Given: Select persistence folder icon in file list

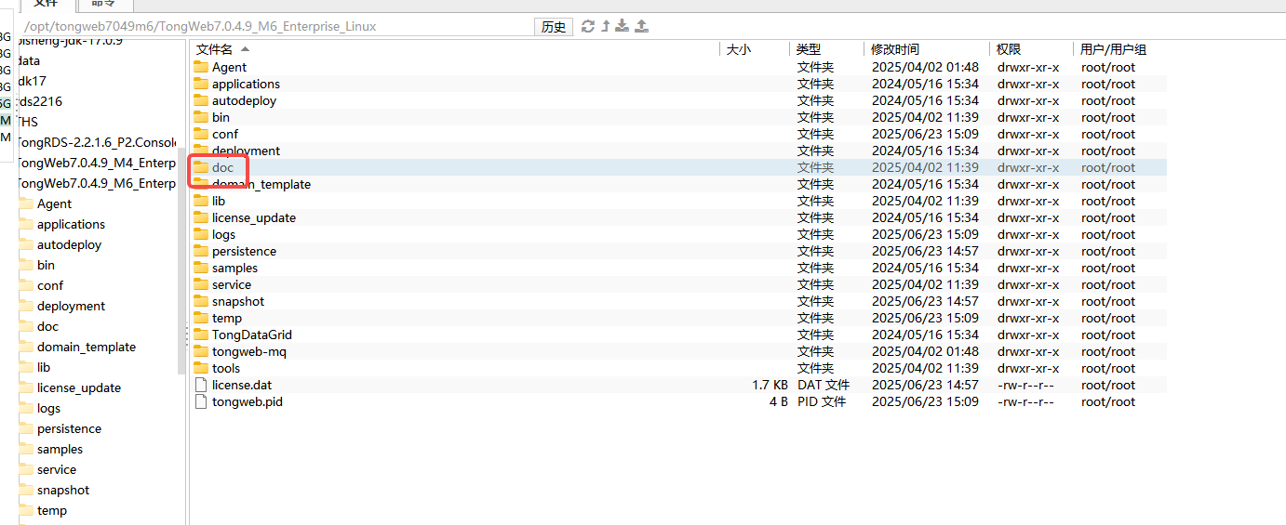Looking at the screenshot, I should pyautogui.click(x=201, y=251).
